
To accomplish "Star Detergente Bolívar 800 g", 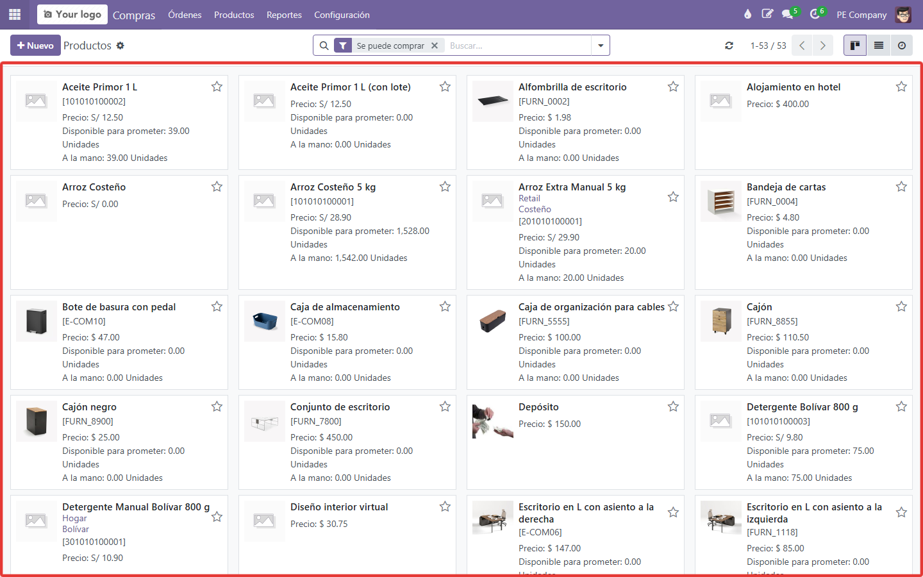I will pos(901,406).
